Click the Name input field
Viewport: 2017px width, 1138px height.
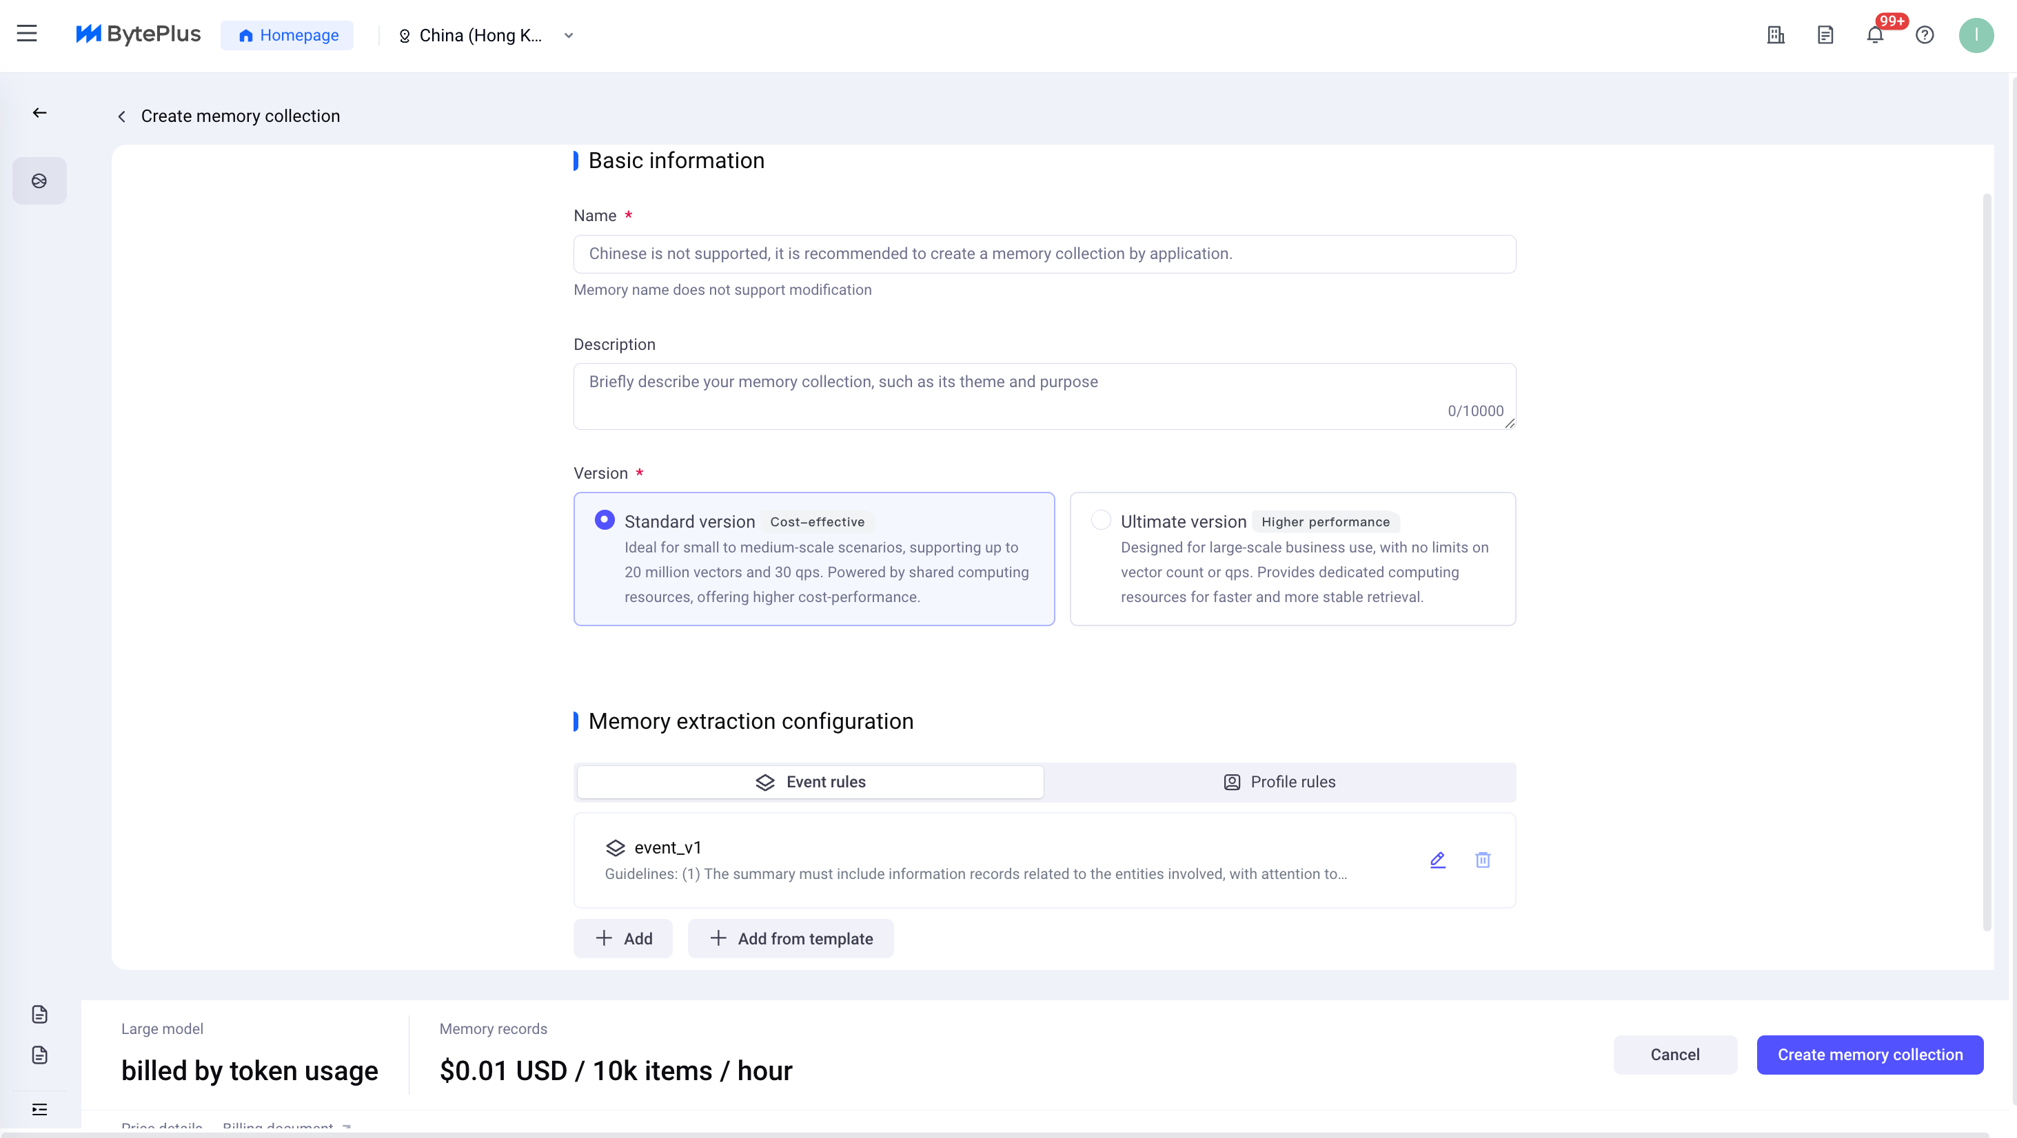click(x=1044, y=254)
